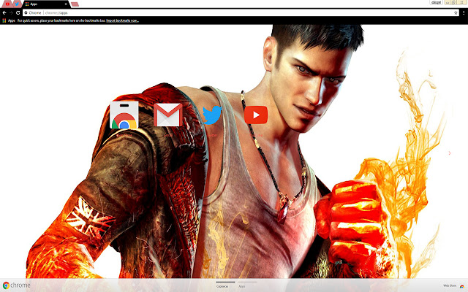Go to next apps page with right chevron
The height and width of the screenshot is (292, 468).
[450, 153]
